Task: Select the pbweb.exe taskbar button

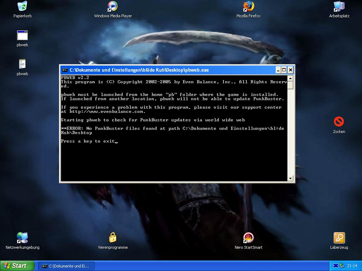Action: pos(66,266)
